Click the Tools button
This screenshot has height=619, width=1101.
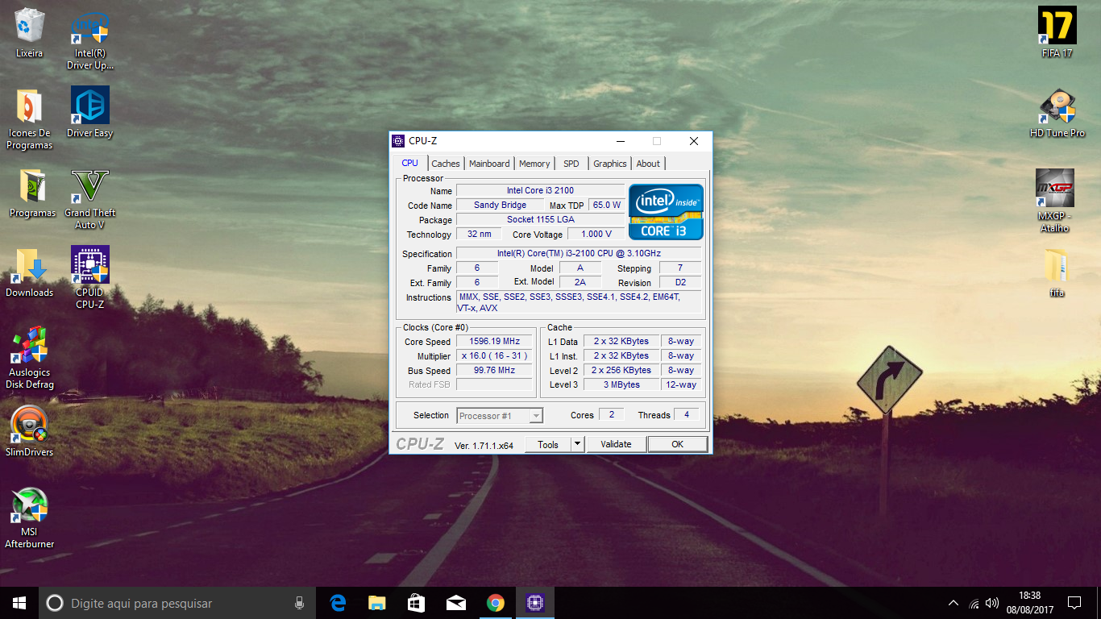tap(548, 444)
